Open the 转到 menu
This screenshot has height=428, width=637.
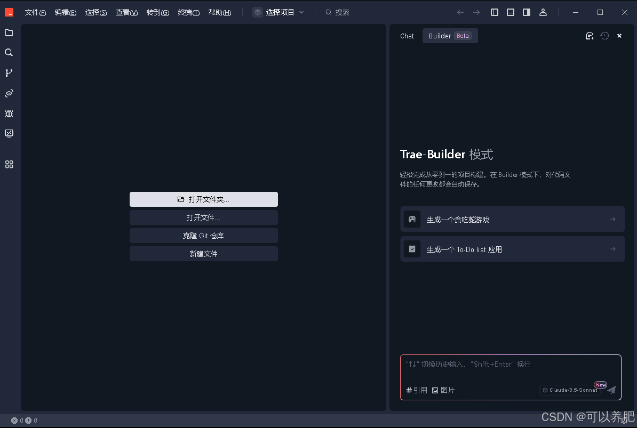tap(157, 13)
